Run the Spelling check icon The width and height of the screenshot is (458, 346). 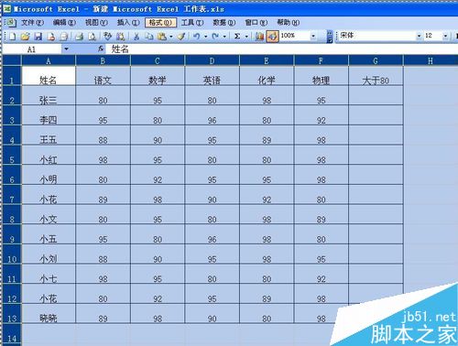click(x=107, y=37)
